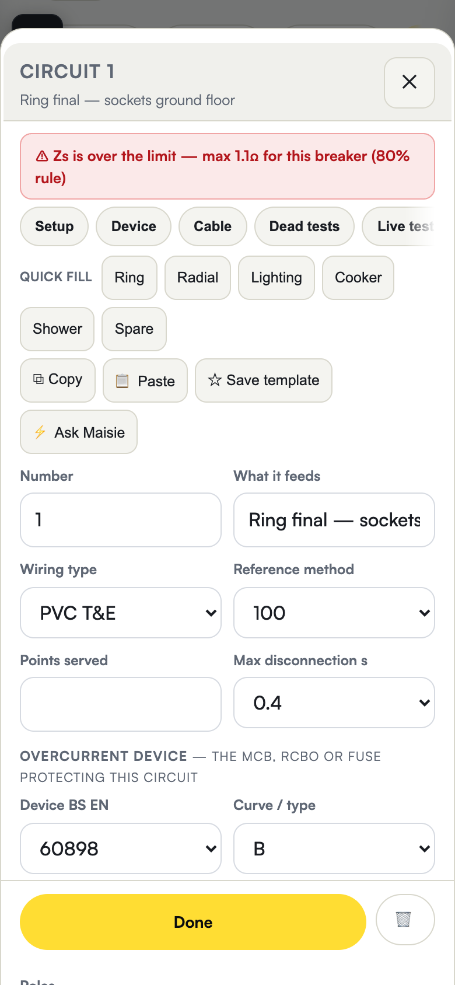Delete circuit using the trash icon
This screenshot has height=985, width=455.
[405, 920]
